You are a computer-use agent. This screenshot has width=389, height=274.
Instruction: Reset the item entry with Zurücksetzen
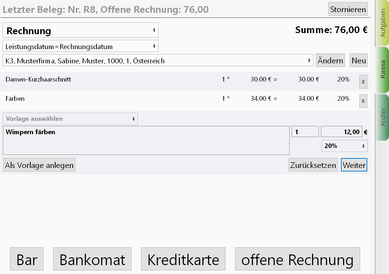(313, 165)
